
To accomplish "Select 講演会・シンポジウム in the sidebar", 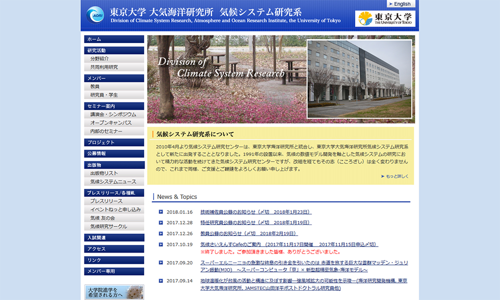I will click(114, 114).
